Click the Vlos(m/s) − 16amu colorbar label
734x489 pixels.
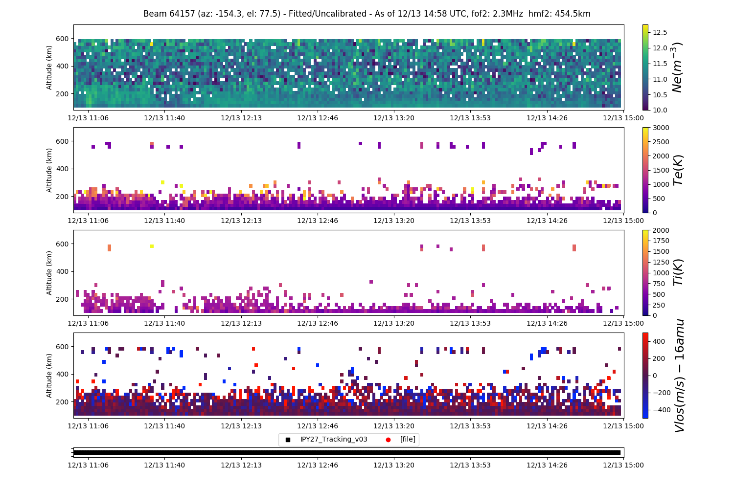(679, 375)
